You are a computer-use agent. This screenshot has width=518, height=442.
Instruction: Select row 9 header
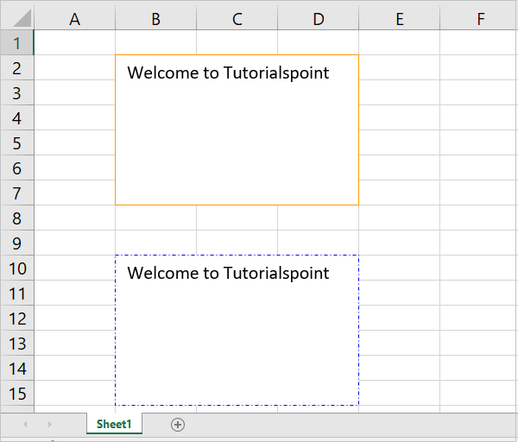[17, 243]
